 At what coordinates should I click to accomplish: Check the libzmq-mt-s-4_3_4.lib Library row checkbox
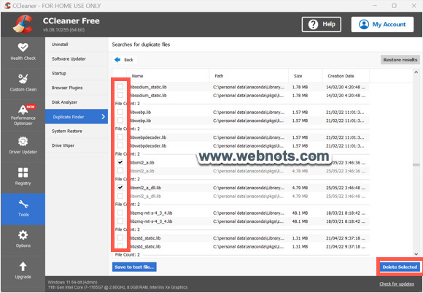point(120,213)
